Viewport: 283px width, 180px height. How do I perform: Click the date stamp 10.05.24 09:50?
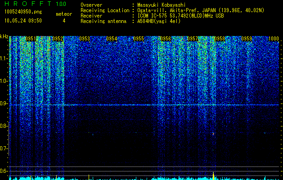[23, 21]
